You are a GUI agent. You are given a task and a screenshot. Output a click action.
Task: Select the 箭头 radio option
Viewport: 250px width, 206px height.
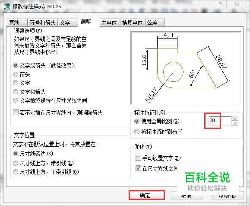[16, 74]
